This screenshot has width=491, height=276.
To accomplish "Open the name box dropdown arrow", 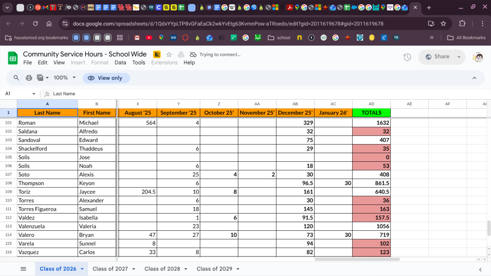I will point(34,94).
